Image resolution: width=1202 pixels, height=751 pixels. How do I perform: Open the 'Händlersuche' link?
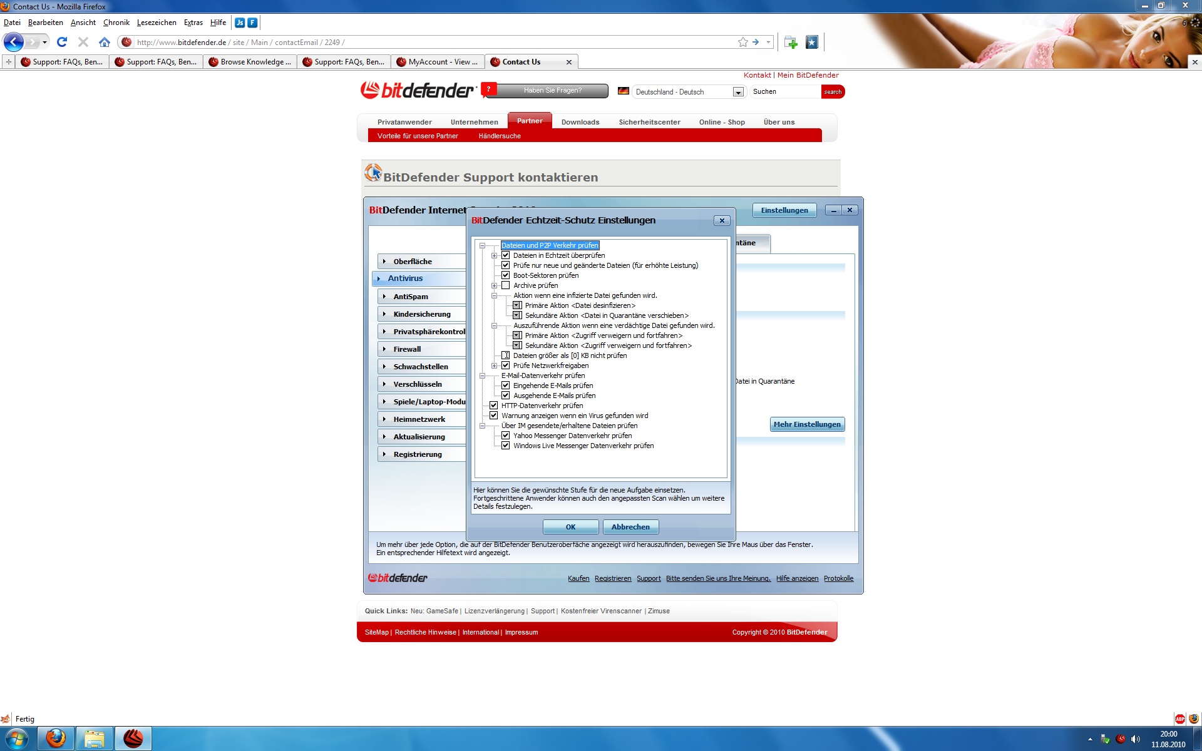point(500,136)
